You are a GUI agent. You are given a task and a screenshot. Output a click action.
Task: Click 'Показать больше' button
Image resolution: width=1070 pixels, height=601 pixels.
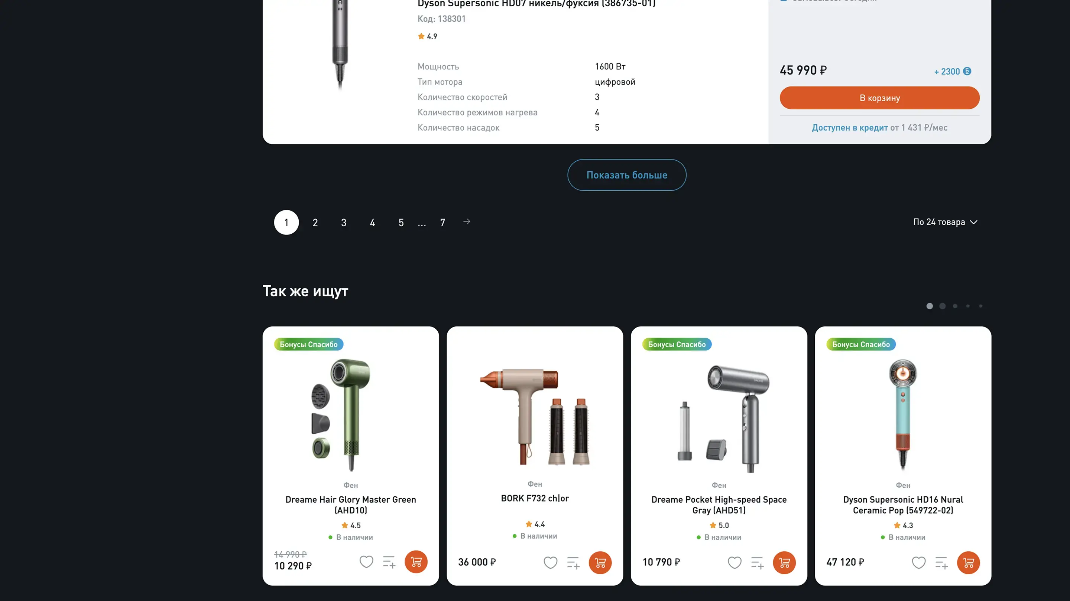pos(627,175)
